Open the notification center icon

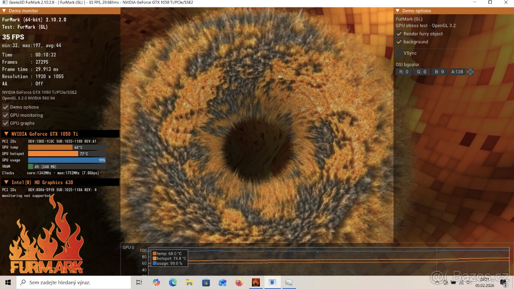tap(504, 283)
